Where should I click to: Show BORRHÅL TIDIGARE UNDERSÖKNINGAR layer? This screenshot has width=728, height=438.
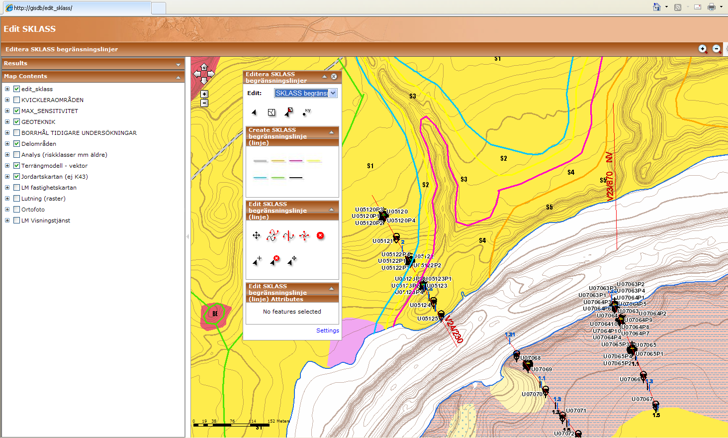(x=16, y=133)
